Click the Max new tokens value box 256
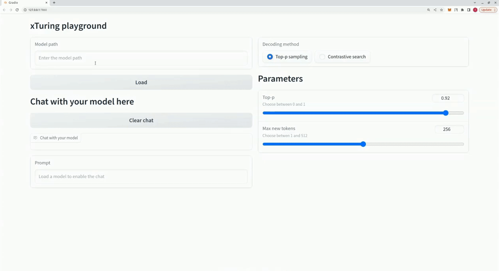 449,129
